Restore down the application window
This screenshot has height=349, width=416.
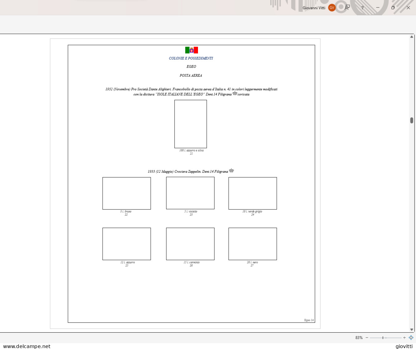click(x=393, y=8)
